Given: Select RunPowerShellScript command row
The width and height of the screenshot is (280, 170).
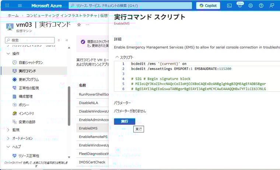Looking at the screenshot, I should pyautogui.click(x=92, y=94).
